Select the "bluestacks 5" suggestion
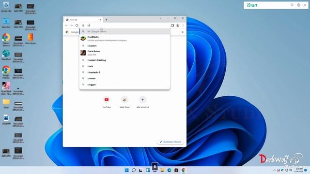Image resolution: width=310 pixels, height=174 pixels. [x=124, y=72]
